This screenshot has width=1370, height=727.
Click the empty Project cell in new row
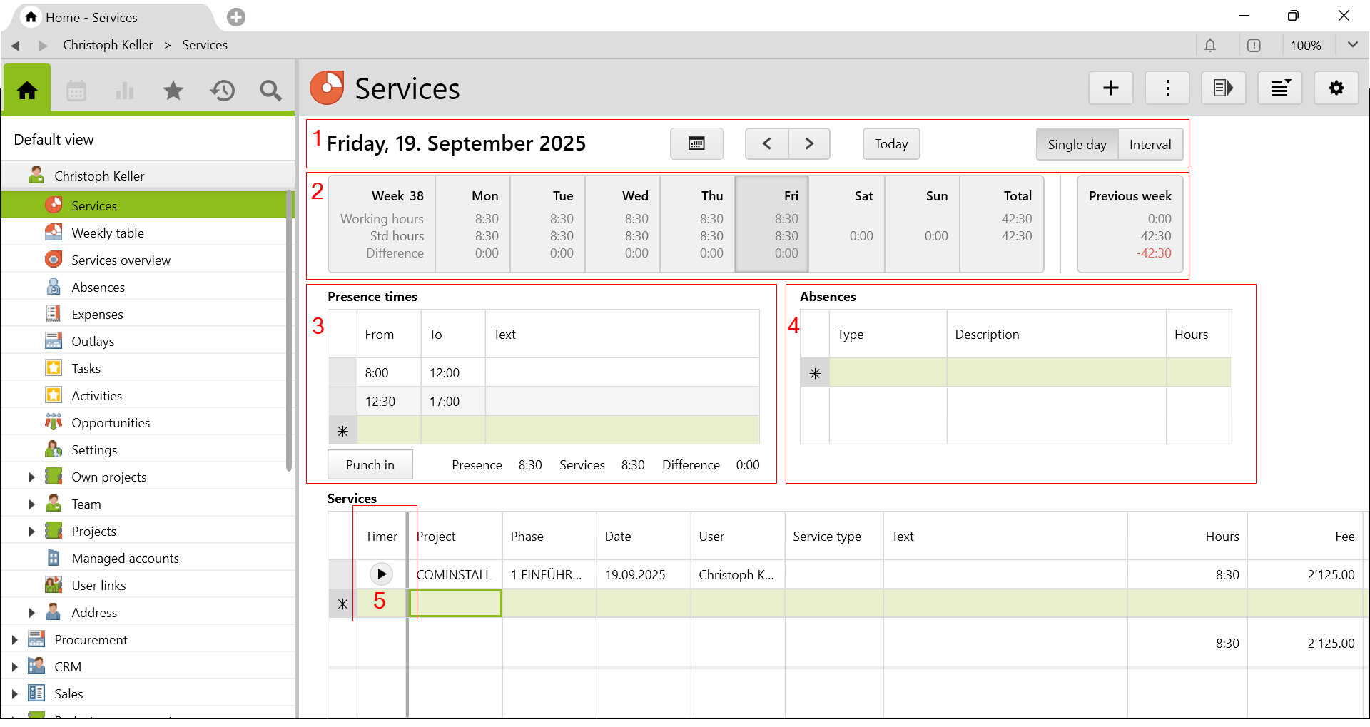[x=455, y=604]
